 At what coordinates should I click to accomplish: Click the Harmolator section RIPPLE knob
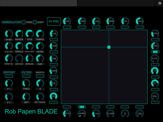(19, 46)
